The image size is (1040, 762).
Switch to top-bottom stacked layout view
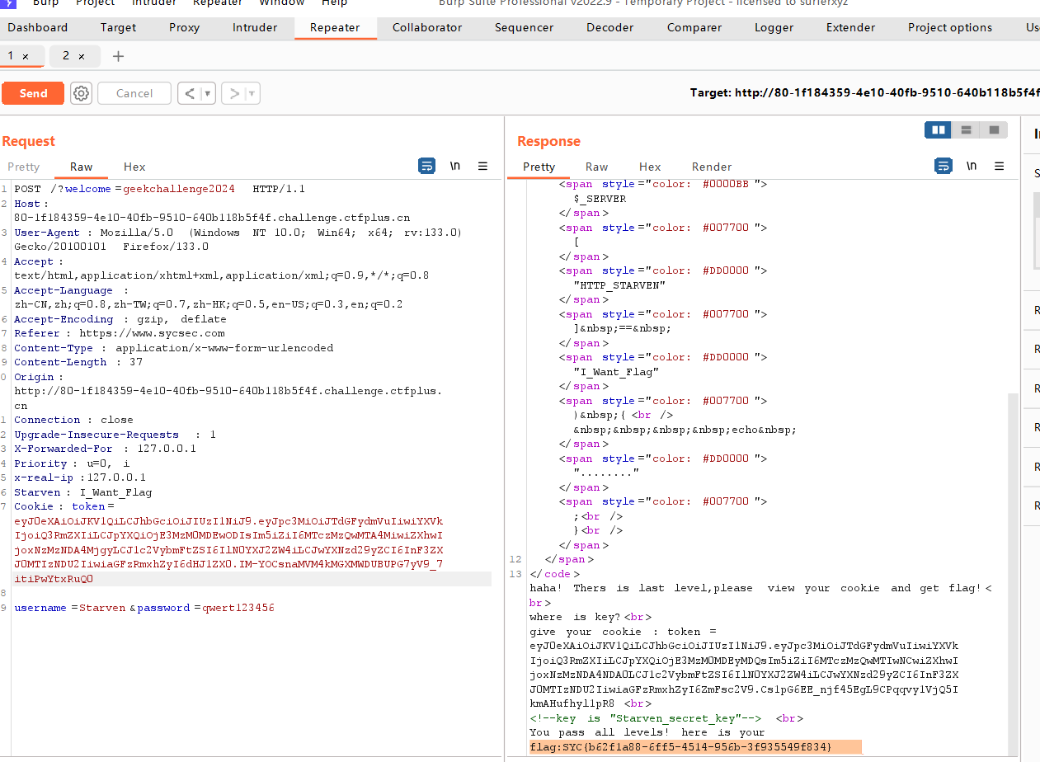click(966, 130)
